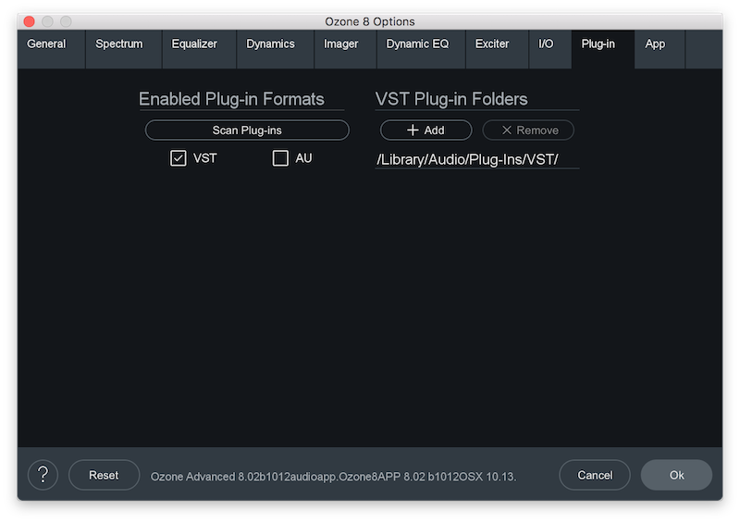
Task: Open the General options tab
Action: pyautogui.click(x=52, y=49)
